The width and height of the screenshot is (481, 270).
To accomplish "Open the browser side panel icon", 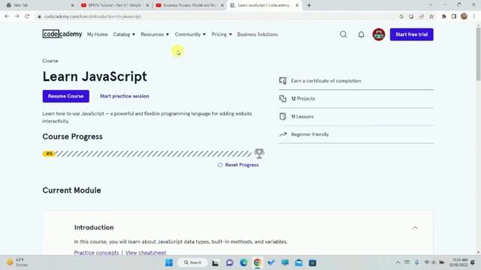I will point(454,16).
